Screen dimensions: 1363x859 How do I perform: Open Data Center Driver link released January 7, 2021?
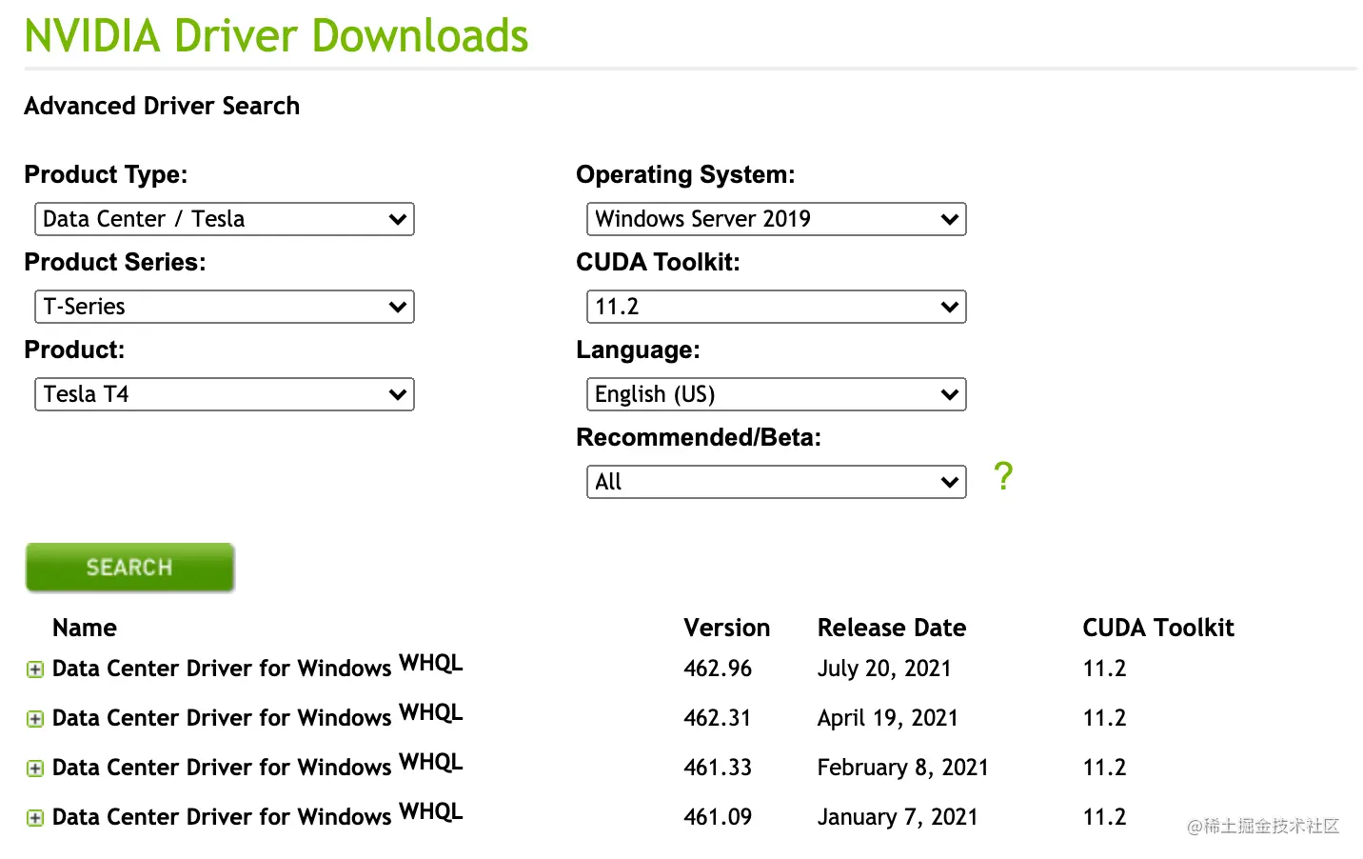(257, 815)
